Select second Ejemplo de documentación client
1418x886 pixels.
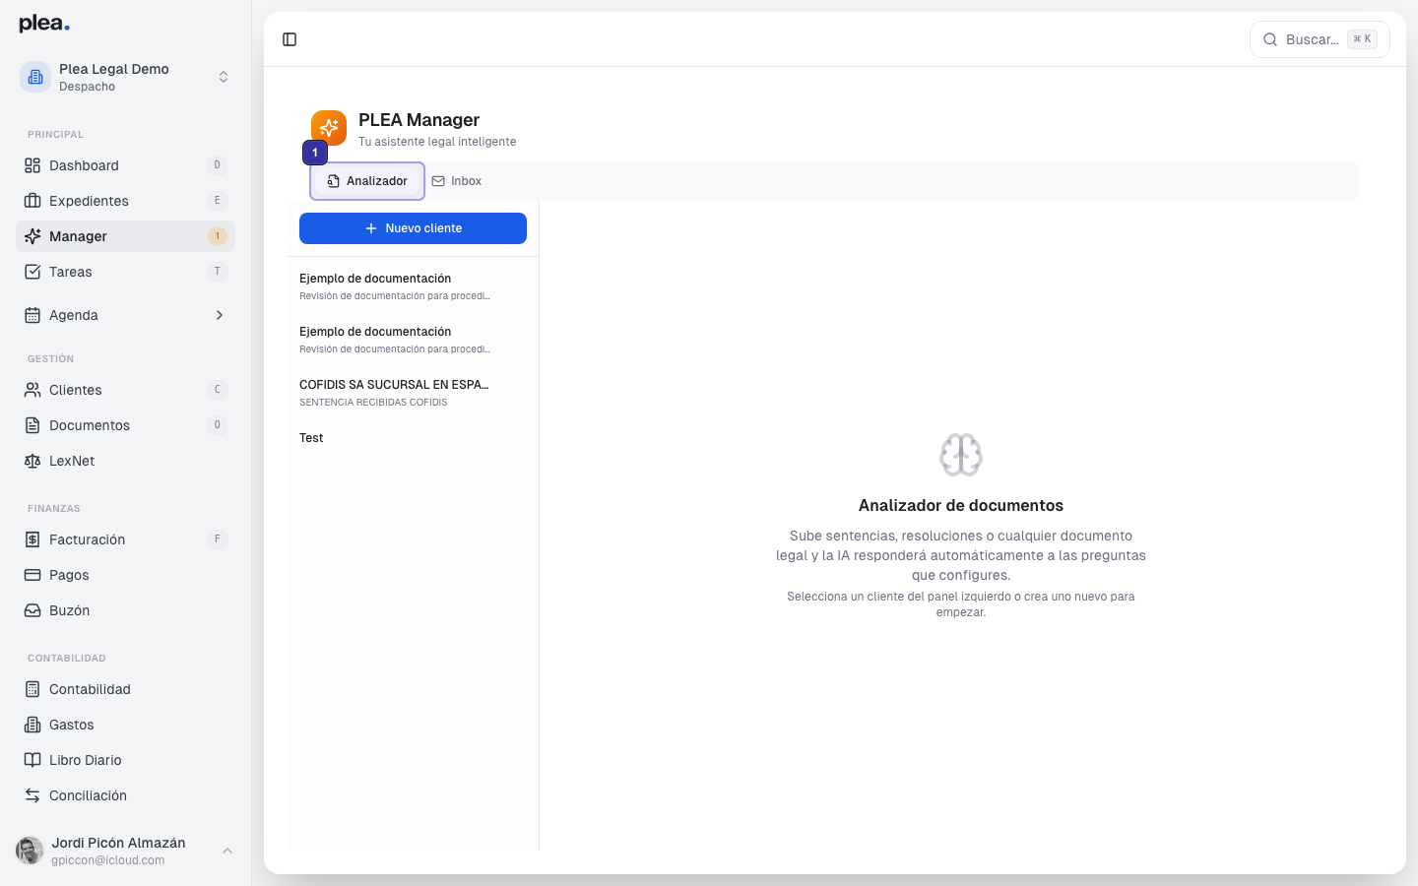(413, 340)
